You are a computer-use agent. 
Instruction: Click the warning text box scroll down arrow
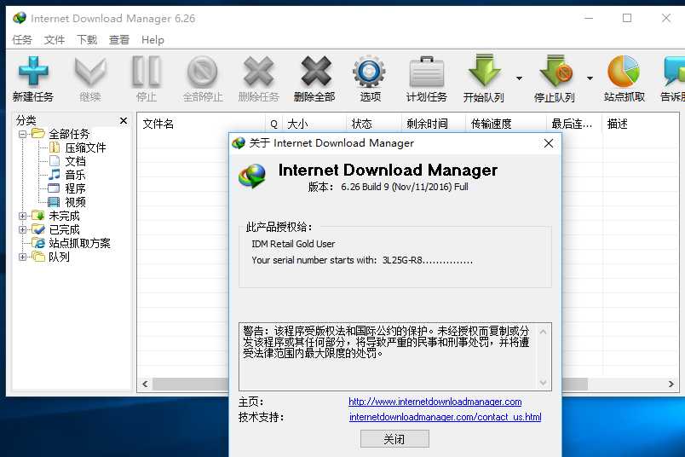543,382
